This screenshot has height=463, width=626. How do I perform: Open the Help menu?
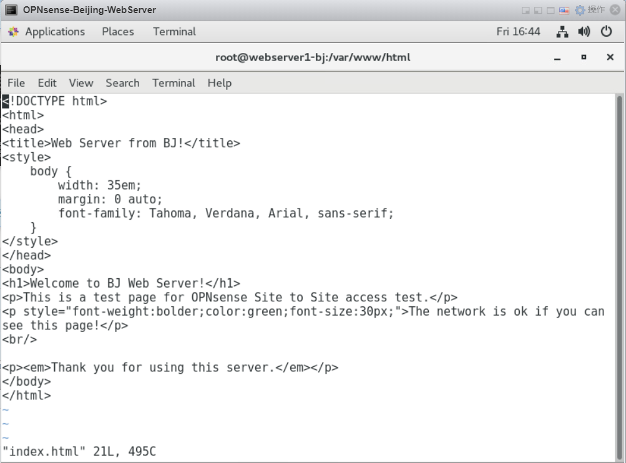point(220,83)
